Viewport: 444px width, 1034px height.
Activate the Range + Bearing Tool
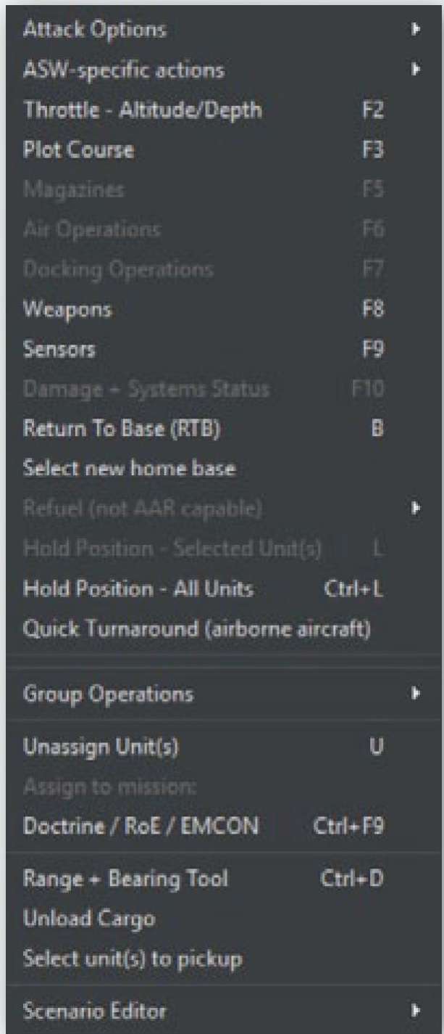125,879
